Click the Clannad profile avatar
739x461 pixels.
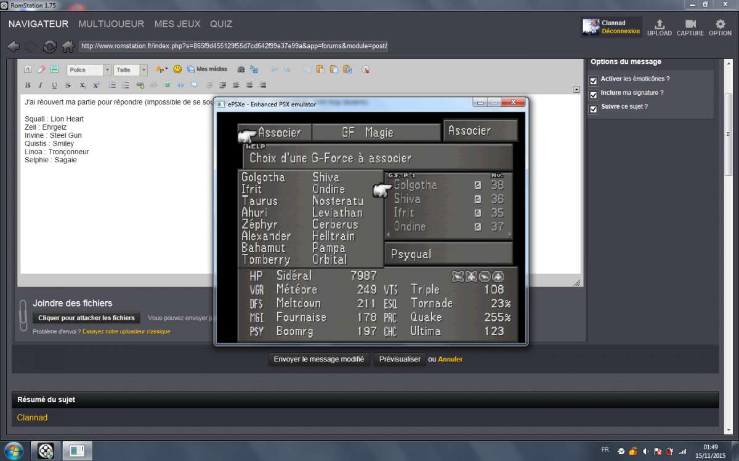(591, 27)
